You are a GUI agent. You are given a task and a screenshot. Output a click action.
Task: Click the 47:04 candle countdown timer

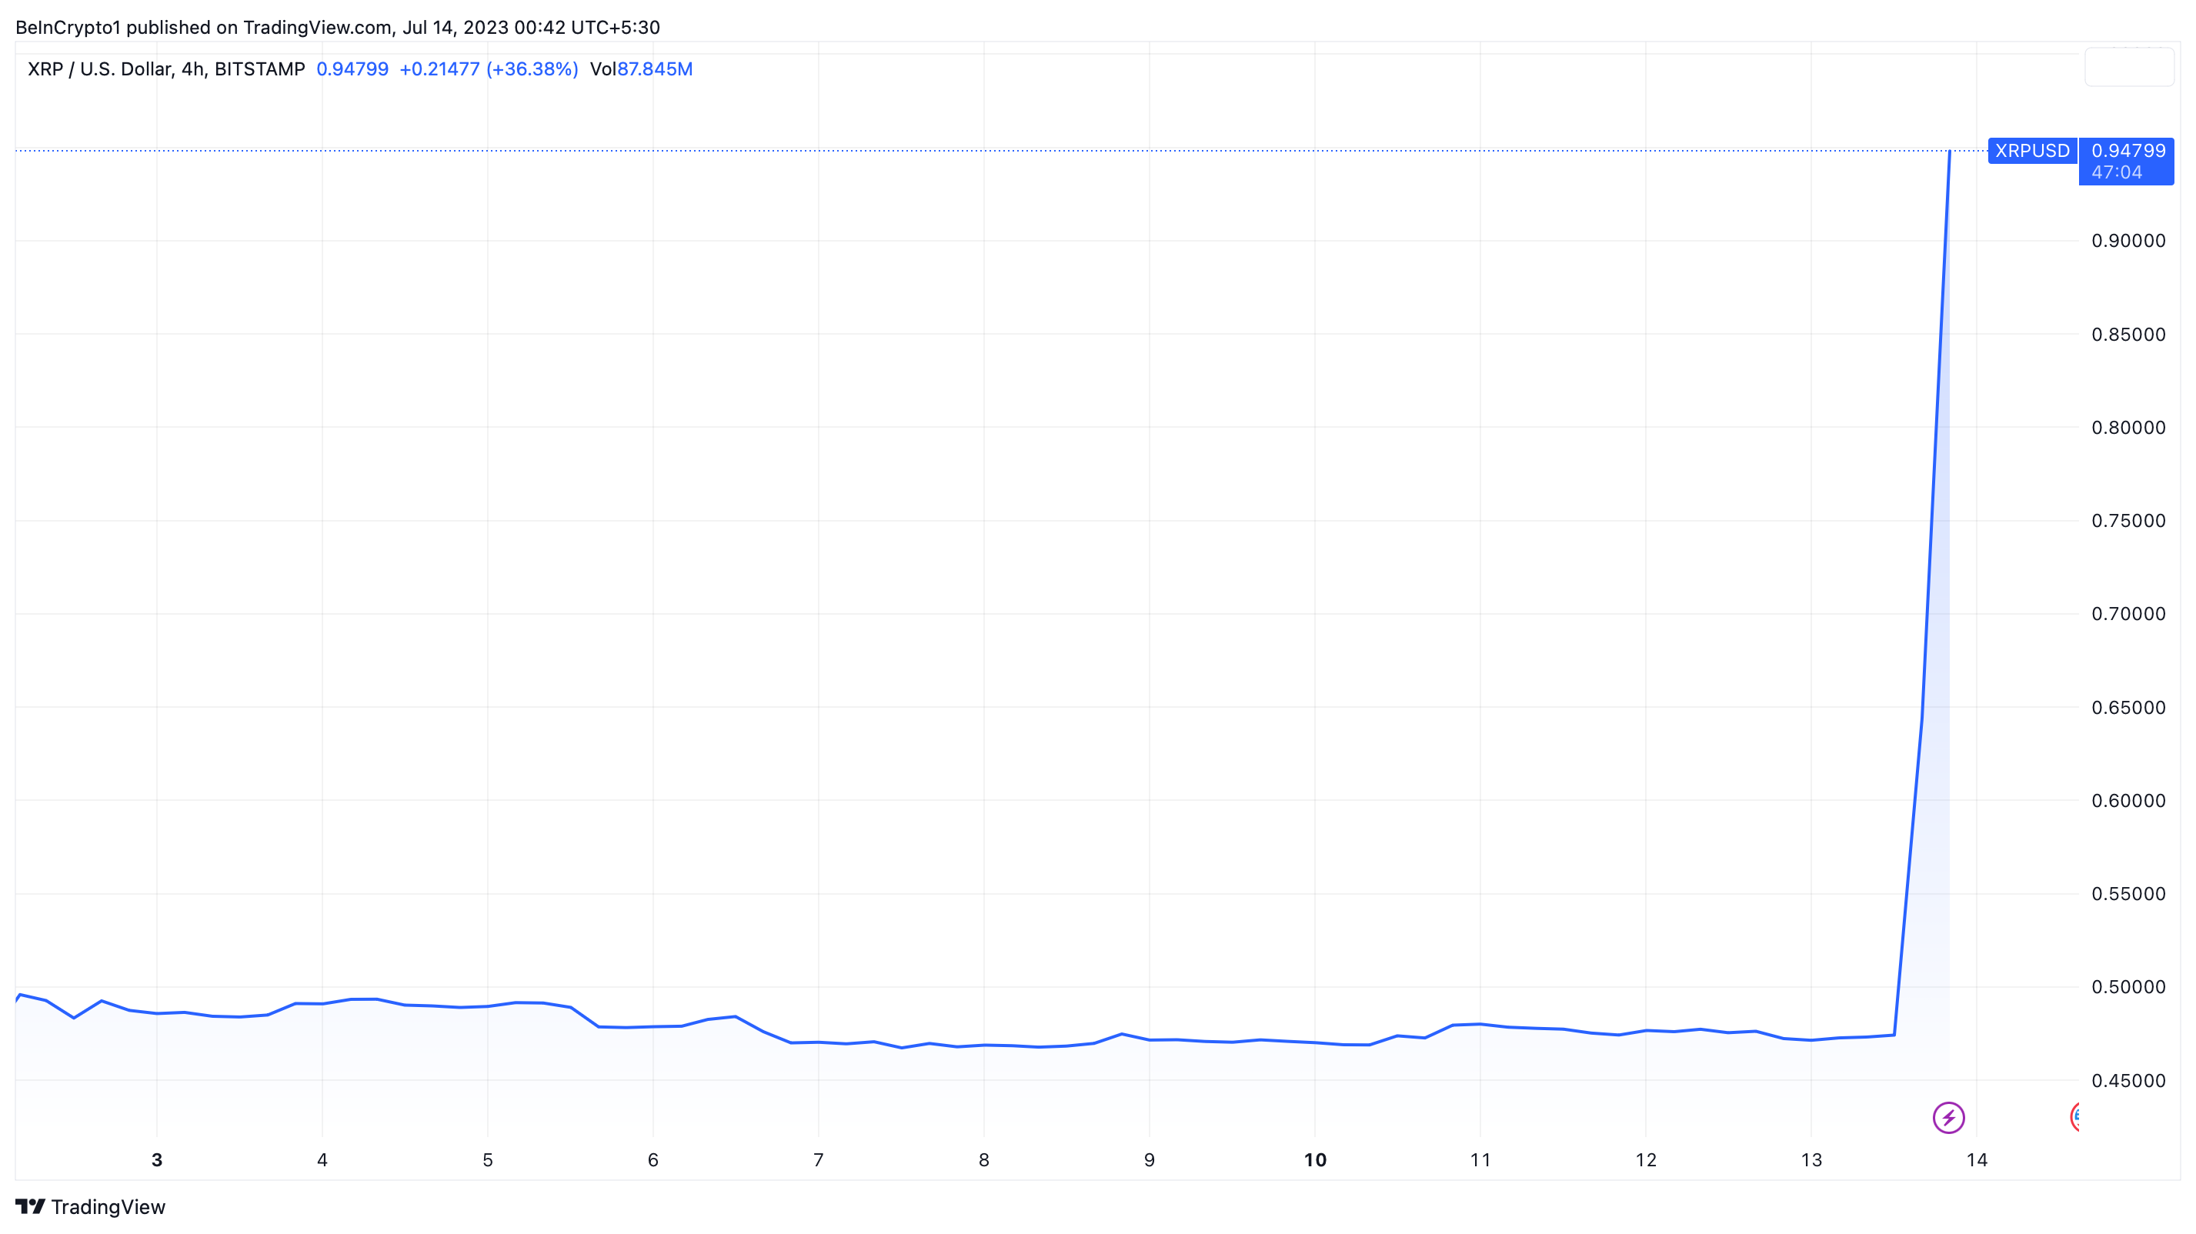click(x=2116, y=173)
